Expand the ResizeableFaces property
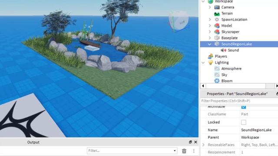This screenshot has height=156, width=278. (203, 145)
